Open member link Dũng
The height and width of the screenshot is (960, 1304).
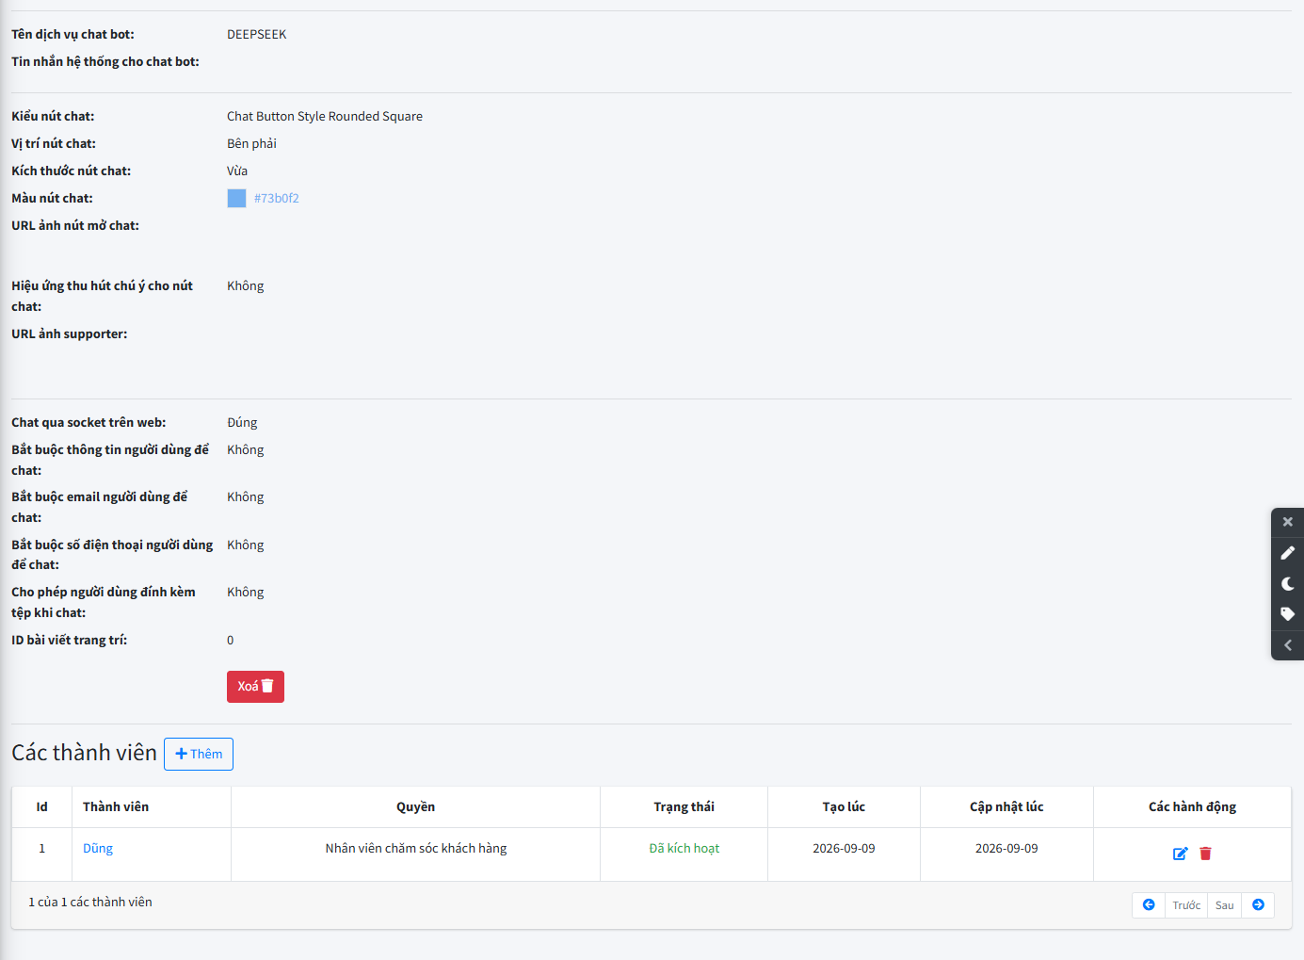pyautogui.click(x=98, y=849)
